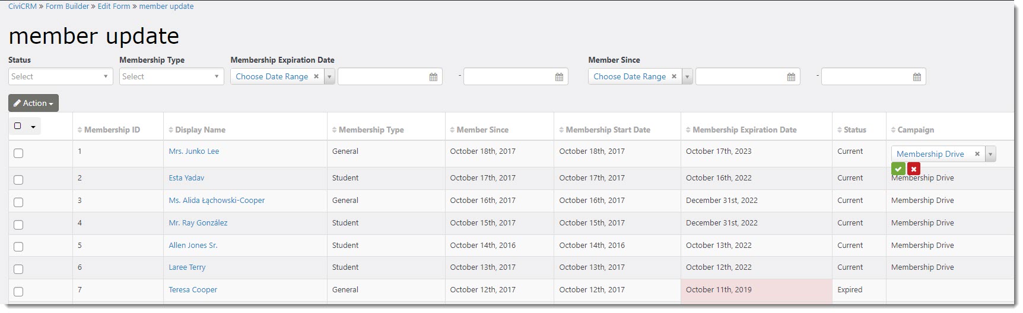1023x313 pixels.
Task: Open Mr. Ray González contact link
Action: [x=198, y=223]
